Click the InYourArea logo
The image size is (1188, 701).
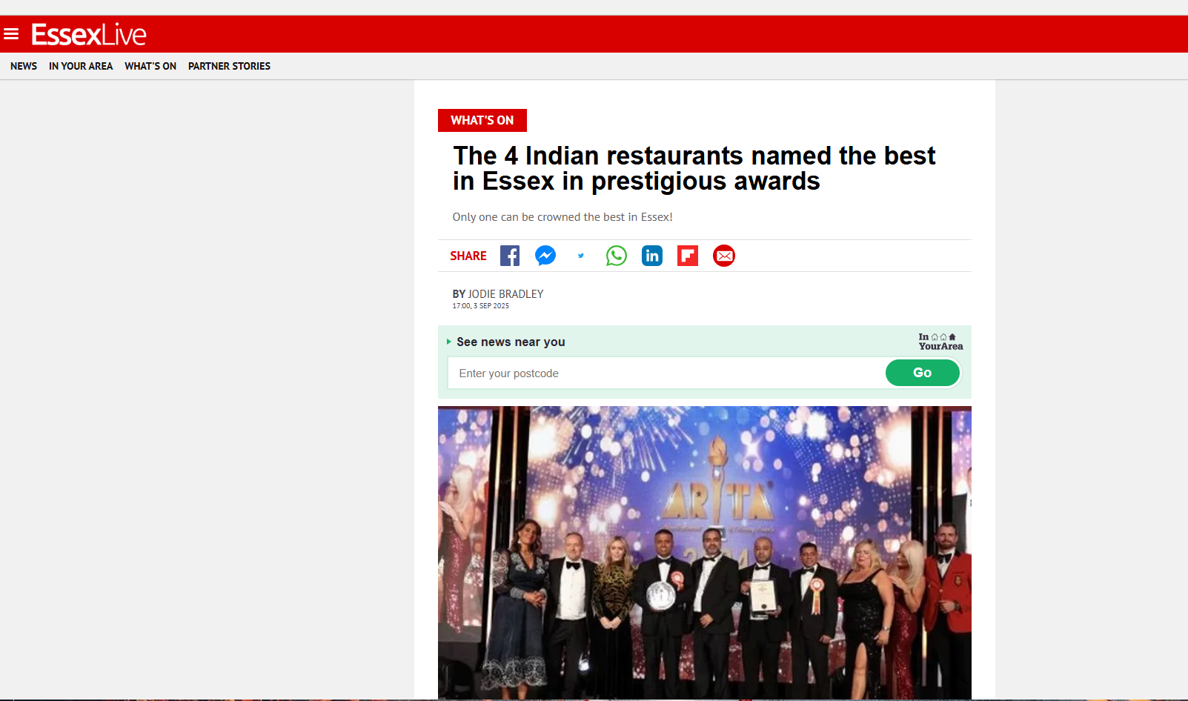(940, 342)
